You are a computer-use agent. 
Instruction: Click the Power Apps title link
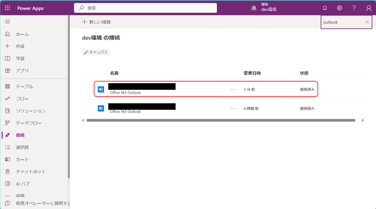tap(30, 8)
